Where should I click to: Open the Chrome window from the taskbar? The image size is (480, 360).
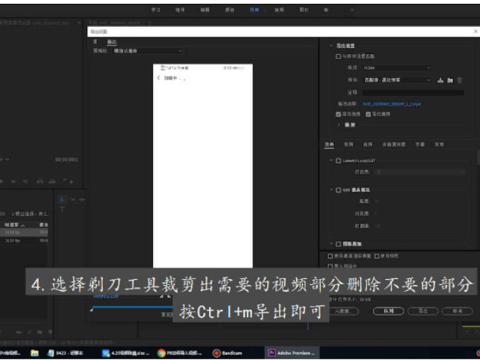point(180,353)
